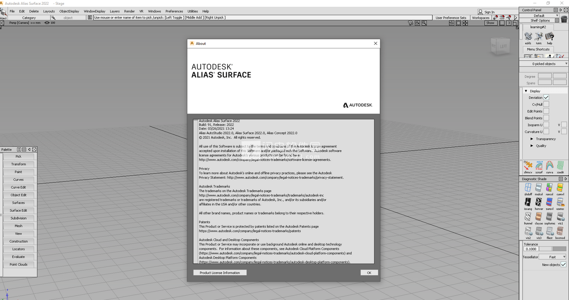569x300 pixels.
Task: Open the ObjectDisplay menu
Action: click(x=69, y=11)
